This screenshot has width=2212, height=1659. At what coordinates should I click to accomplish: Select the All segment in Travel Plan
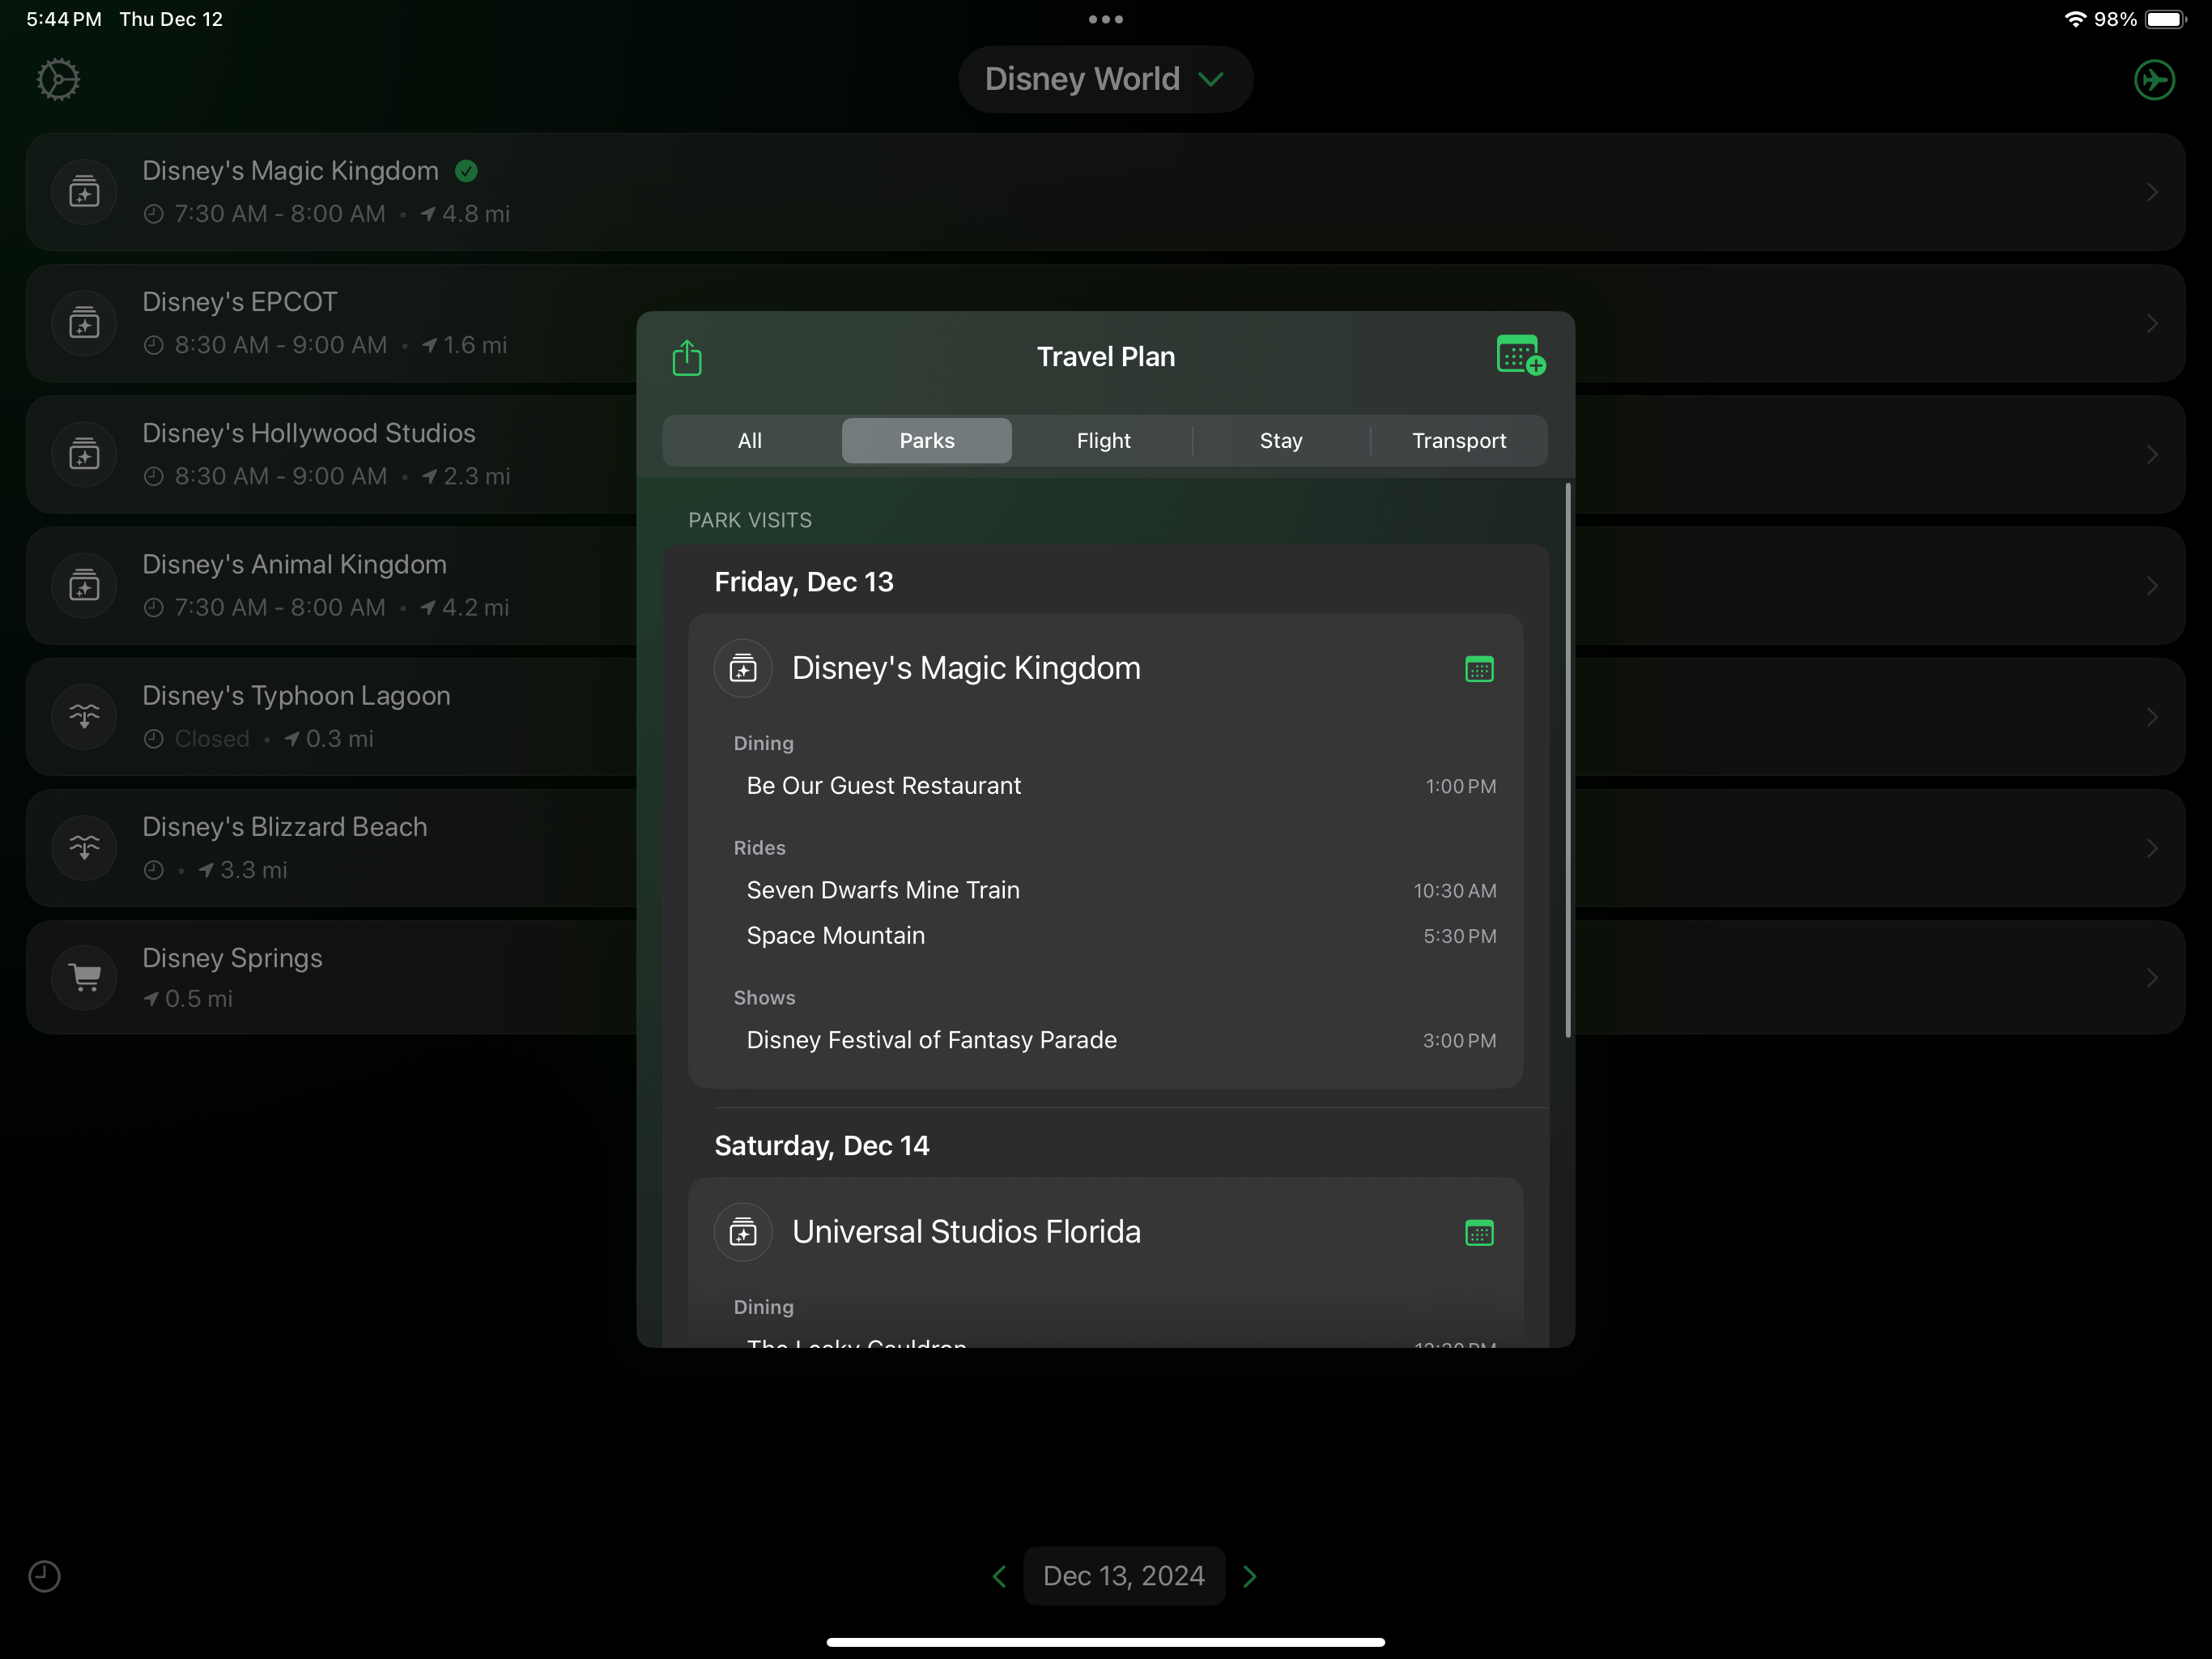coord(749,440)
